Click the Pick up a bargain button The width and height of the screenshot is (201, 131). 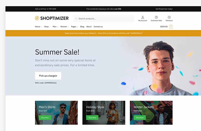point(48,76)
